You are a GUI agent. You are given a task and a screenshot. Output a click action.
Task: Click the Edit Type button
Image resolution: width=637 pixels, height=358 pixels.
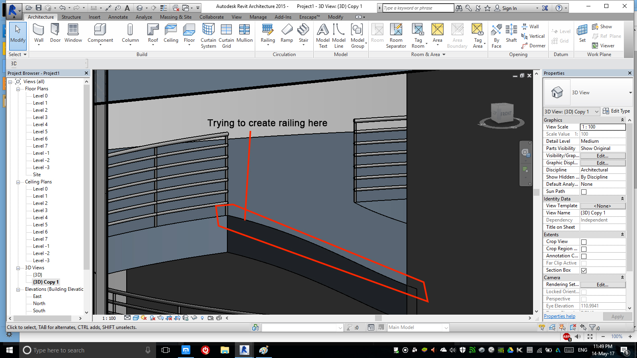616,111
